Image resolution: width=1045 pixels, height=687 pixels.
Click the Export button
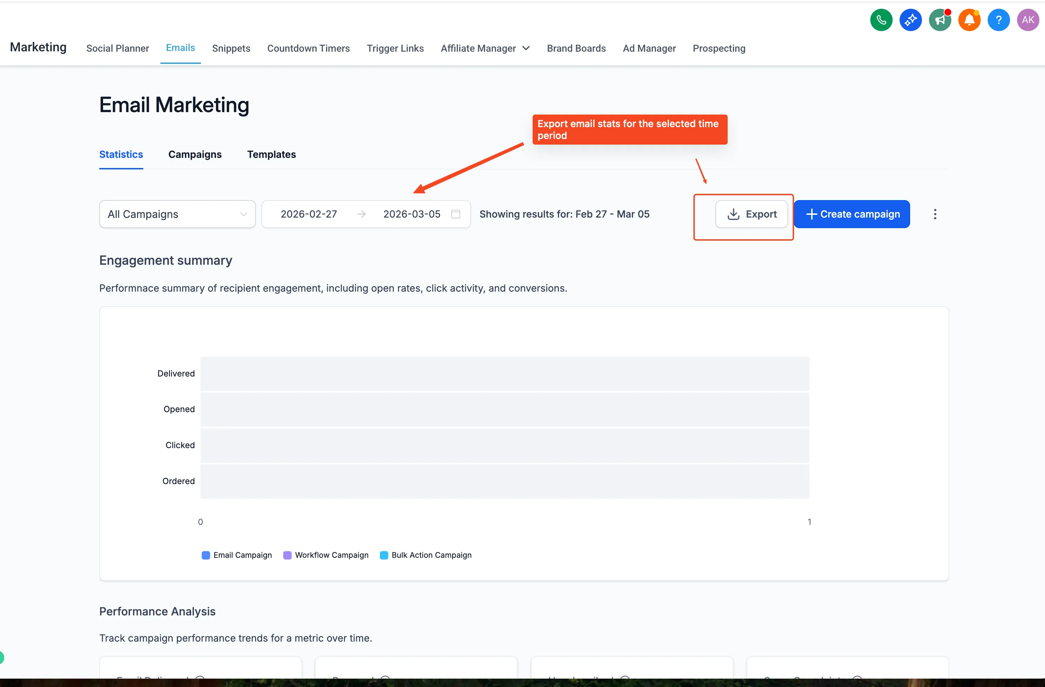752,214
